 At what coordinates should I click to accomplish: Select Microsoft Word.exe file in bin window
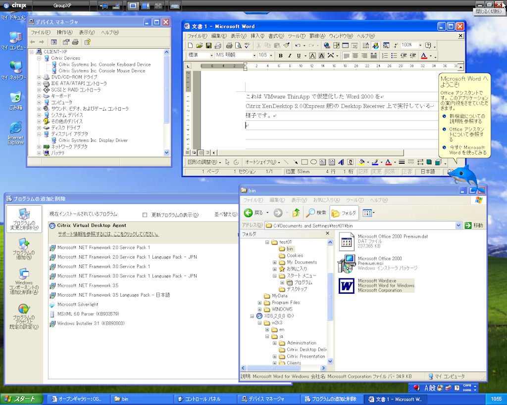(x=377, y=285)
